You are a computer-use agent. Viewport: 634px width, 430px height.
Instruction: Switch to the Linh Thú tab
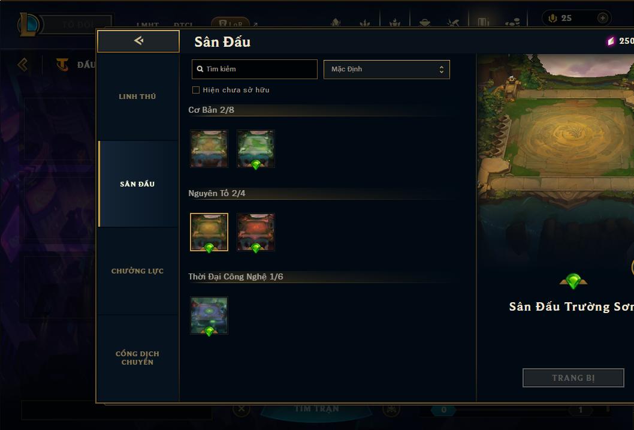click(137, 97)
